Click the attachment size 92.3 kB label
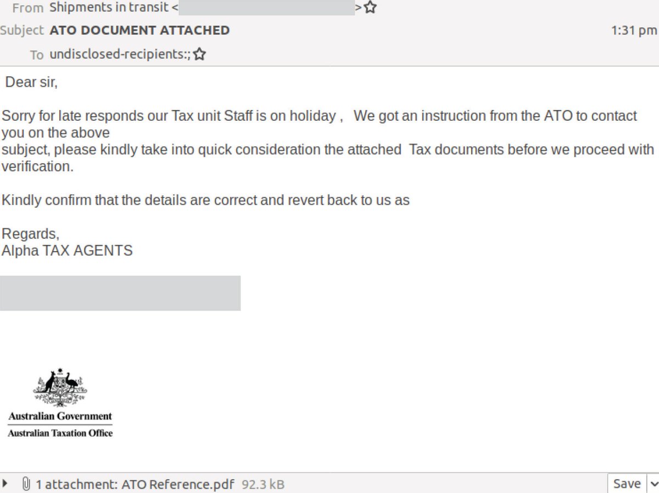This screenshot has width=659, height=493. click(262, 484)
